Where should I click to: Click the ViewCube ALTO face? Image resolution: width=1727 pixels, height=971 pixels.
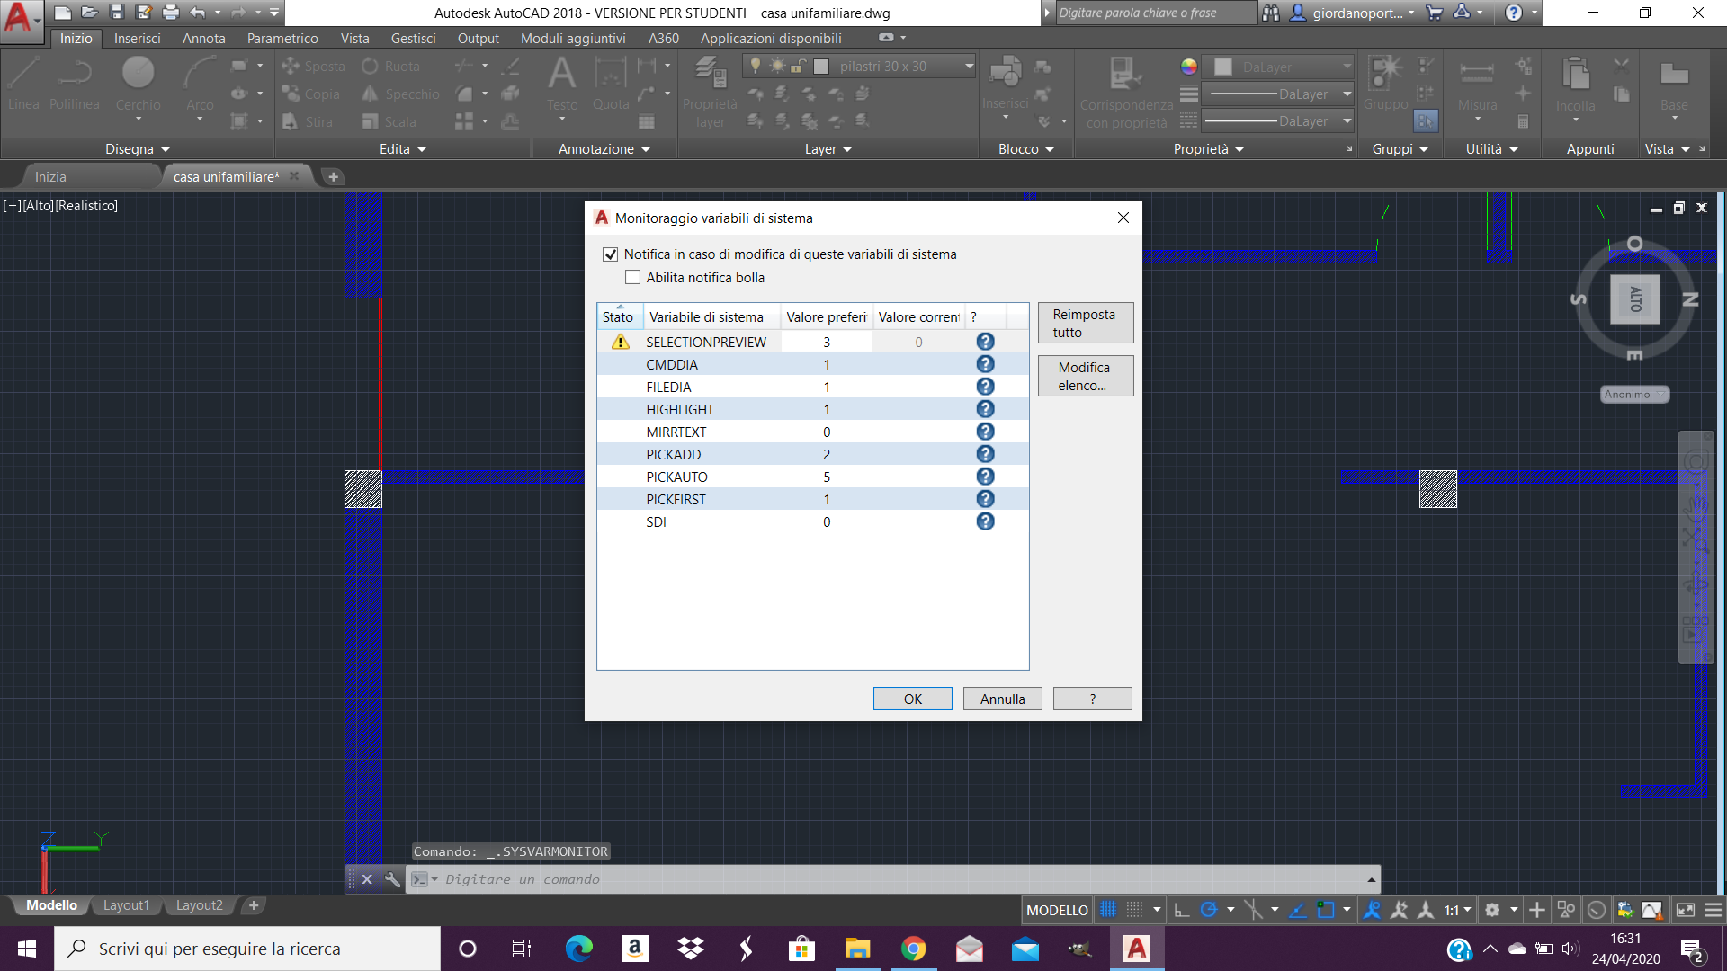click(x=1634, y=298)
